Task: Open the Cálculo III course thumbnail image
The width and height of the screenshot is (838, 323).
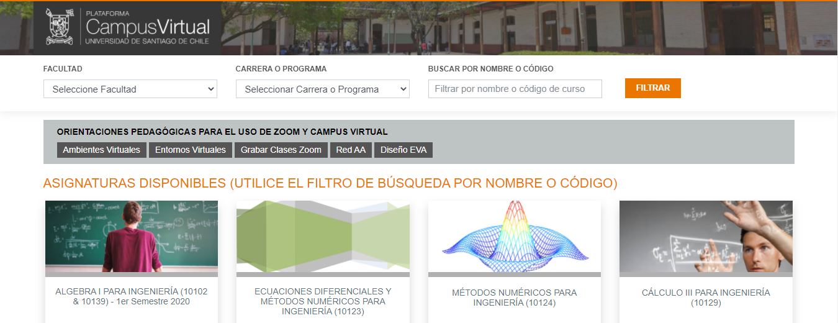Action: (x=706, y=236)
